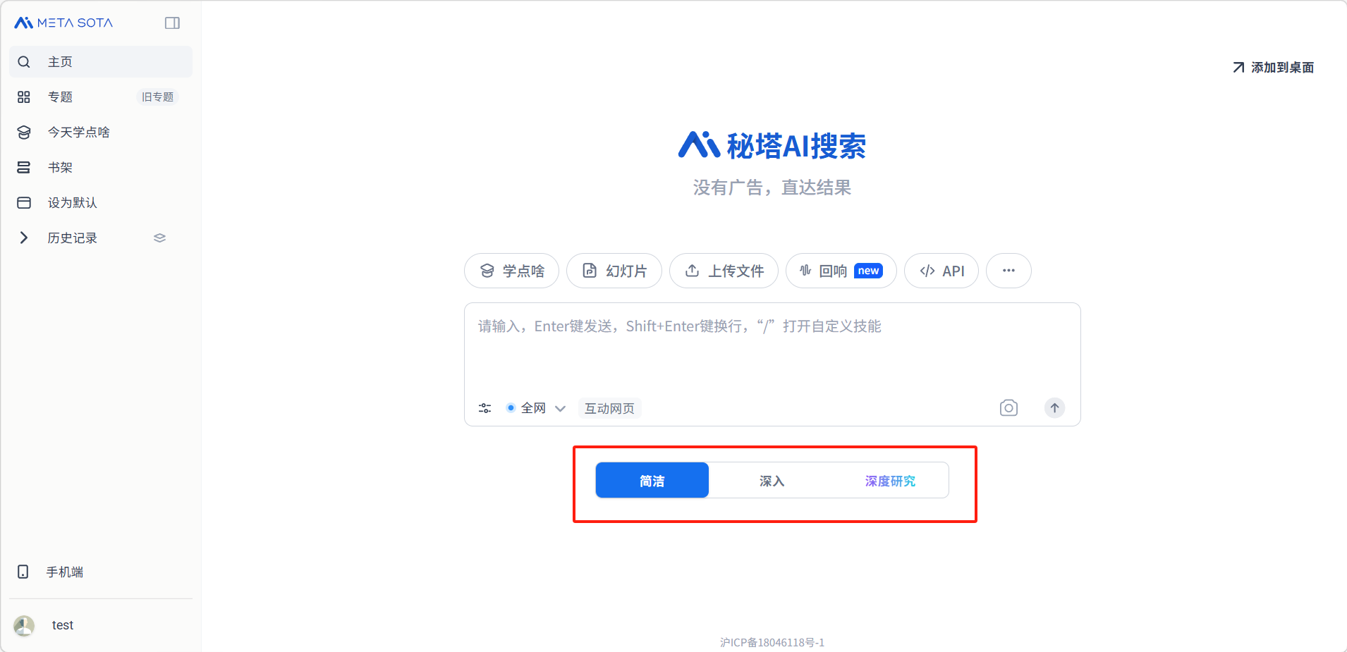The height and width of the screenshot is (652, 1347).
Task: Click the test user avatar
Action: pos(24,625)
